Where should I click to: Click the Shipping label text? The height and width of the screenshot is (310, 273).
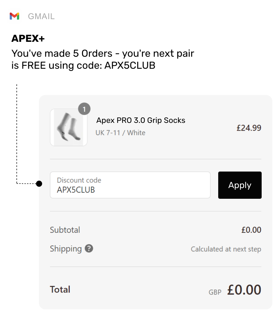66,249
